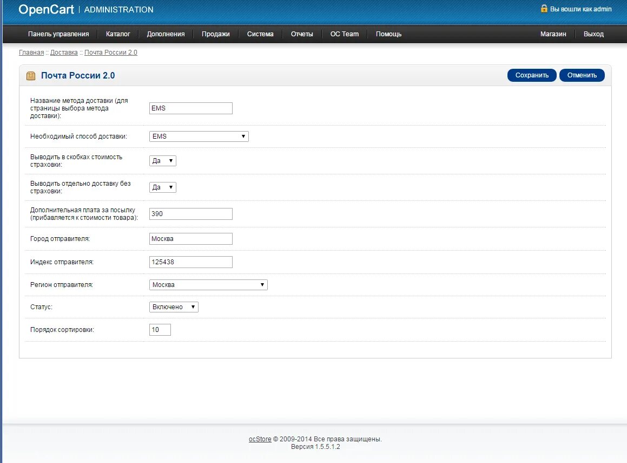Click the Почта России 2.0 breadcrumb link

pos(111,53)
